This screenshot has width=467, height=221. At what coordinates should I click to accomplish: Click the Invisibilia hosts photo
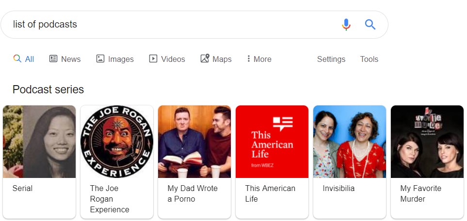350,142
